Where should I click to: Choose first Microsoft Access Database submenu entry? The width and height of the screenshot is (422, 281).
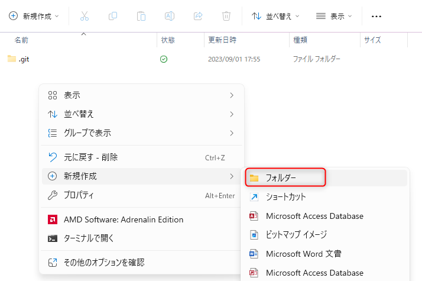click(x=326, y=216)
